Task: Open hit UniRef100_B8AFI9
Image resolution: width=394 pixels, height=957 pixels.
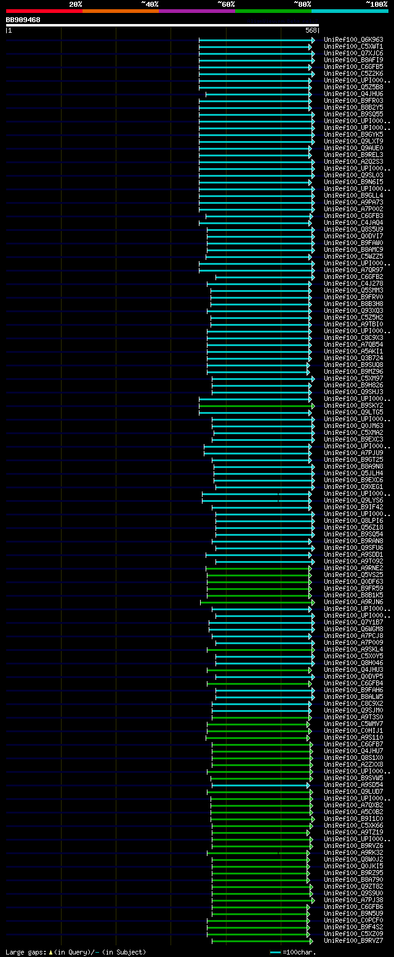Action: pos(353,60)
